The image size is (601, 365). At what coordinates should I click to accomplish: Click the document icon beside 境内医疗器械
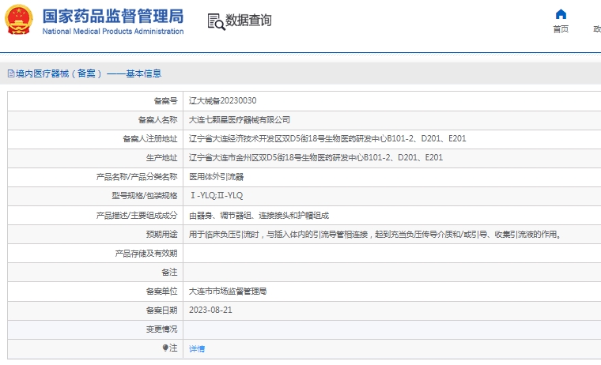[x=11, y=73]
